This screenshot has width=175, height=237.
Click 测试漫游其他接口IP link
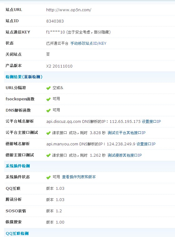125,155
